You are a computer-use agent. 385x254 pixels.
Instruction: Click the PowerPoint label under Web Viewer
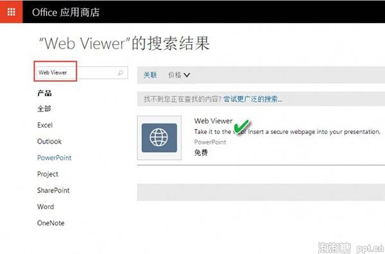click(x=210, y=142)
